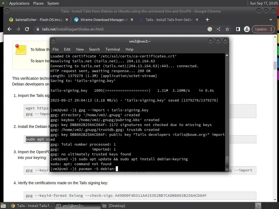Screen dimensions: 279x209
Task: Click show desktop icon in taskbar
Action: [x=4, y=206]
